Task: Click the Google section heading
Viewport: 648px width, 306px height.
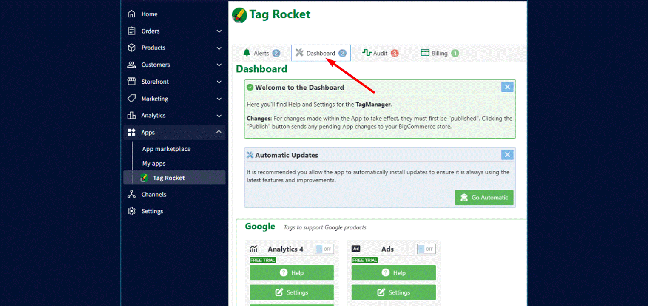Action: click(x=260, y=227)
